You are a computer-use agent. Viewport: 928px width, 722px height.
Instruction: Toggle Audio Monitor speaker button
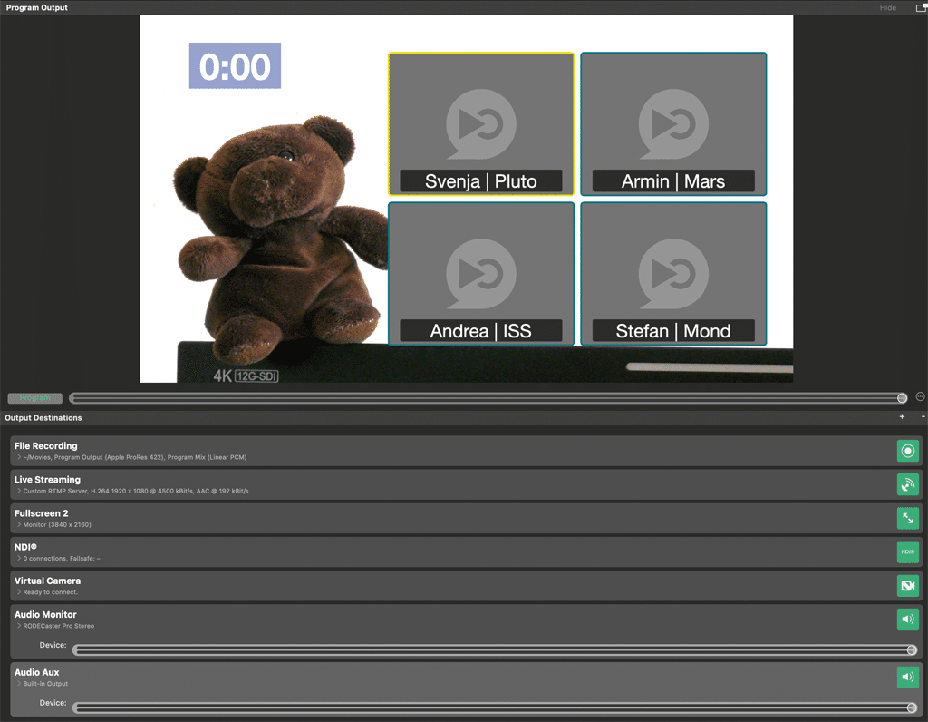click(907, 619)
